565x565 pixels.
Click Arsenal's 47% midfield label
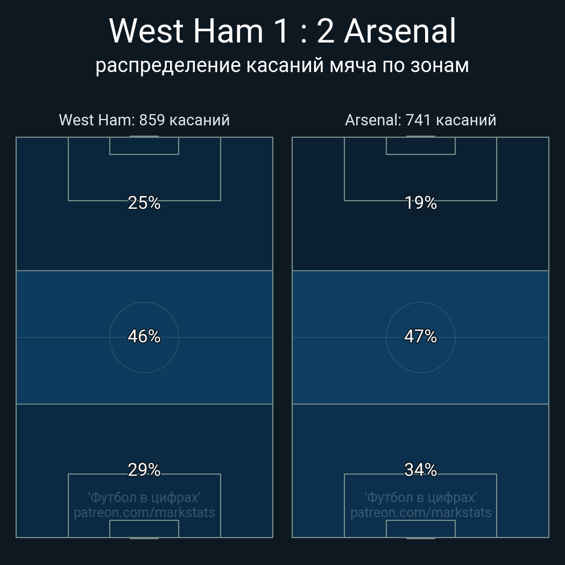420,336
